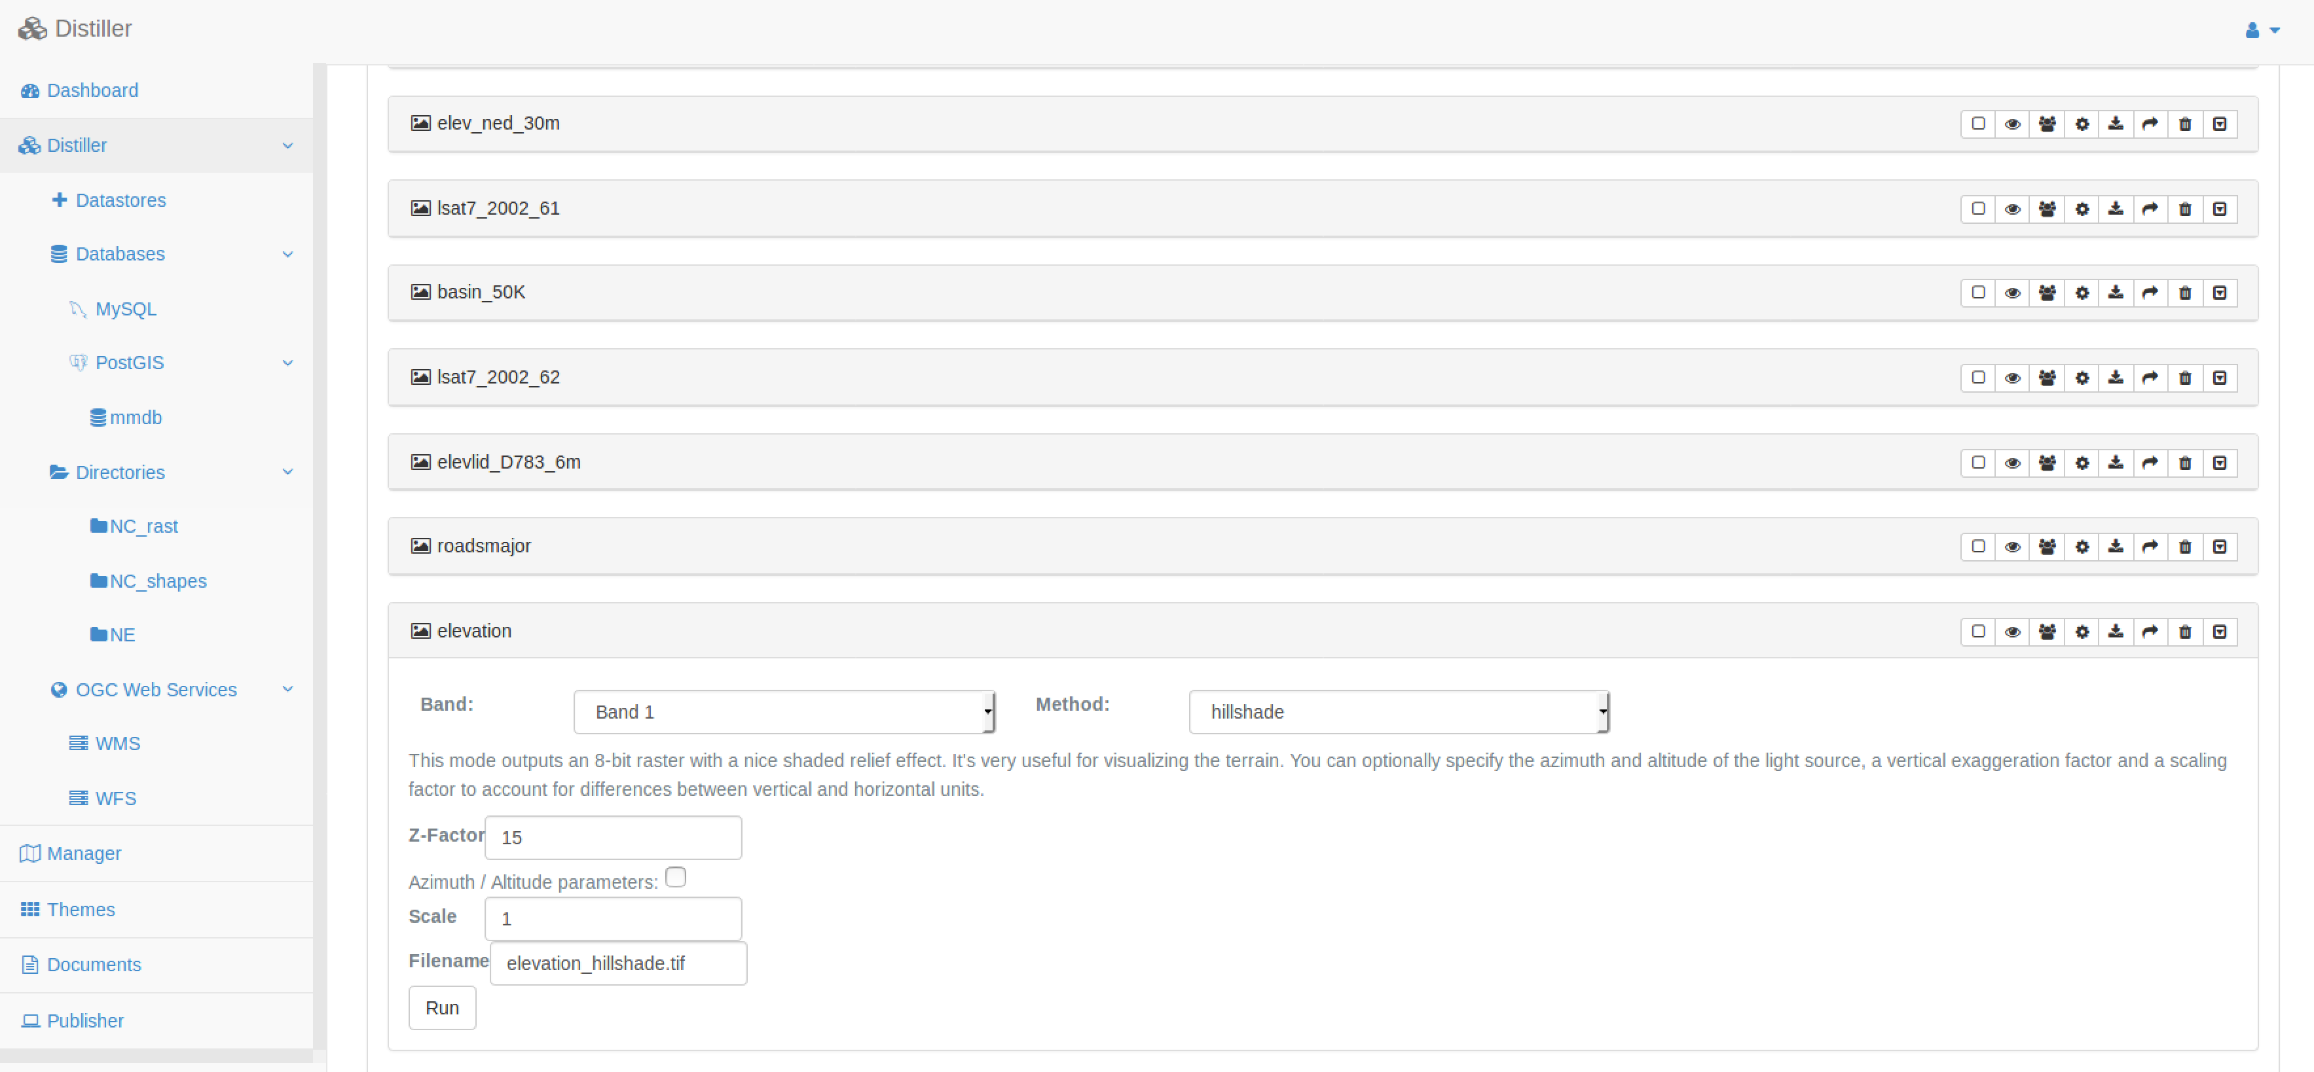2314x1072 pixels.
Task: Toggle the eye preview for roadsmajor
Action: tap(2012, 546)
